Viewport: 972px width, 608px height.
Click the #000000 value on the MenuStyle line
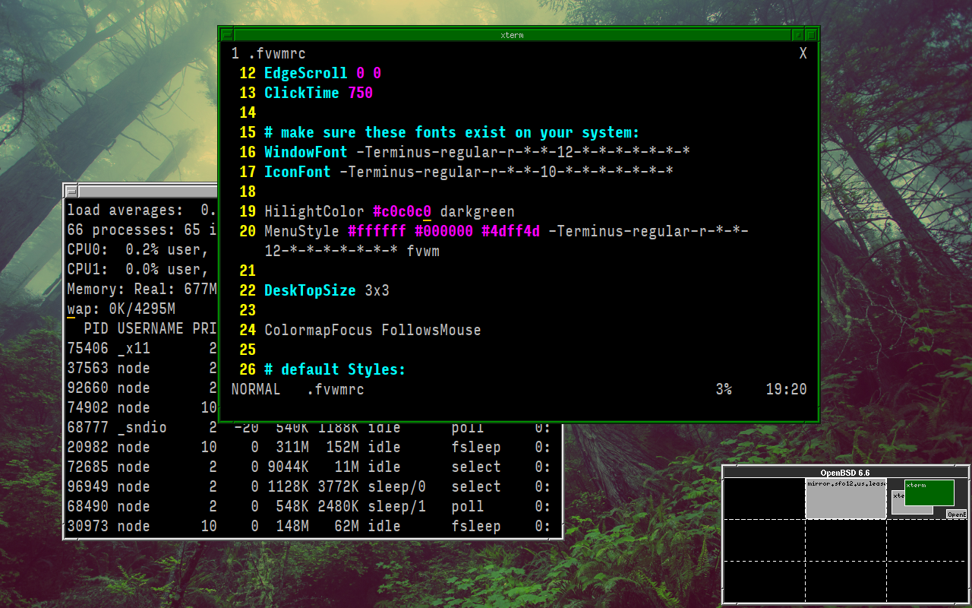pyautogui.click(x=443, y=232)
